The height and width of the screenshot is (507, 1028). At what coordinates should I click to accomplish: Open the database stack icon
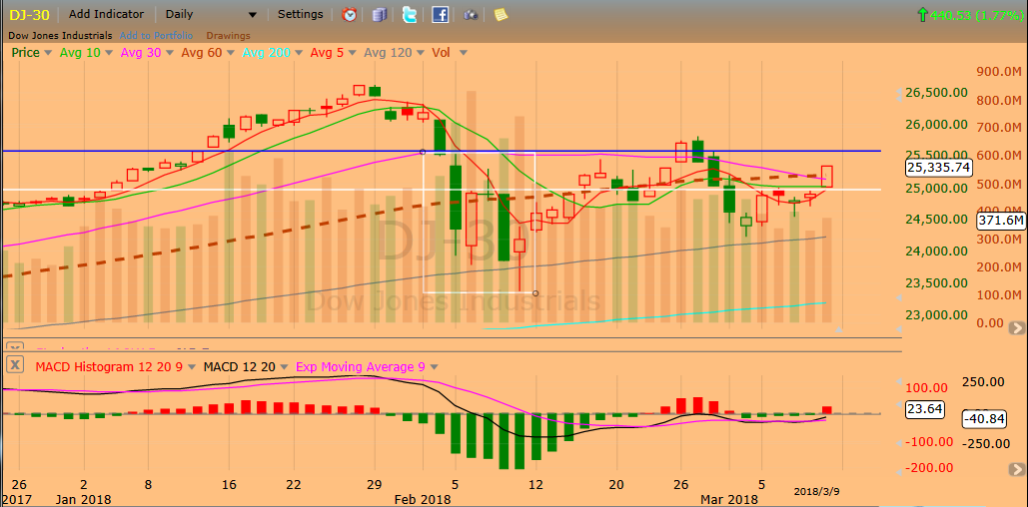(379, 15)
